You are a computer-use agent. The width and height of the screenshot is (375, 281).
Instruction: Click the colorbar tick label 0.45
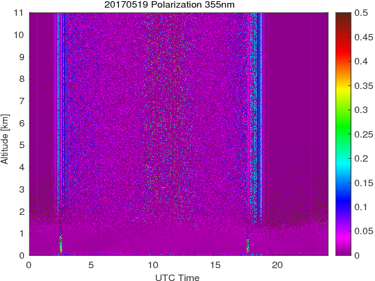[x=359, y=37]
